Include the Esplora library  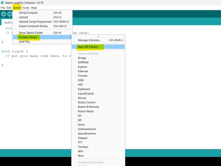(x=98, y=67)
